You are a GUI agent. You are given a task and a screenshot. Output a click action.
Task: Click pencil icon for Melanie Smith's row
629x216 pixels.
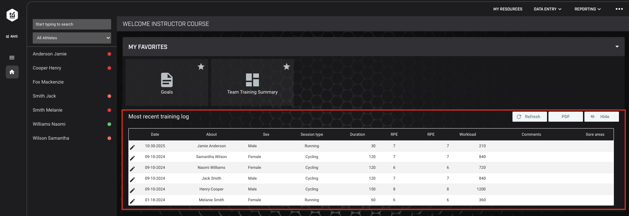tap(132, 201)
